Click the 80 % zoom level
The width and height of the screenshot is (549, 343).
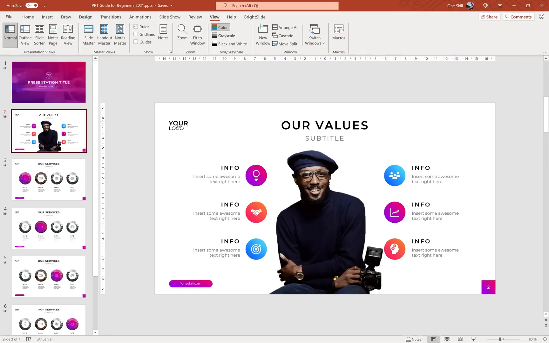tap(533, 339)
